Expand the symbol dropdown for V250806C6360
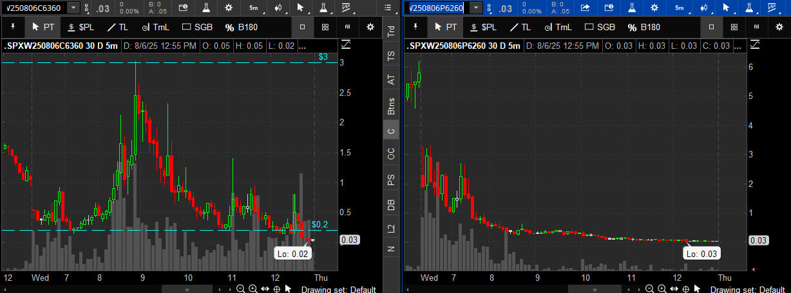The height and width of the screenshot is (293, 791). [x=73, y=8]
